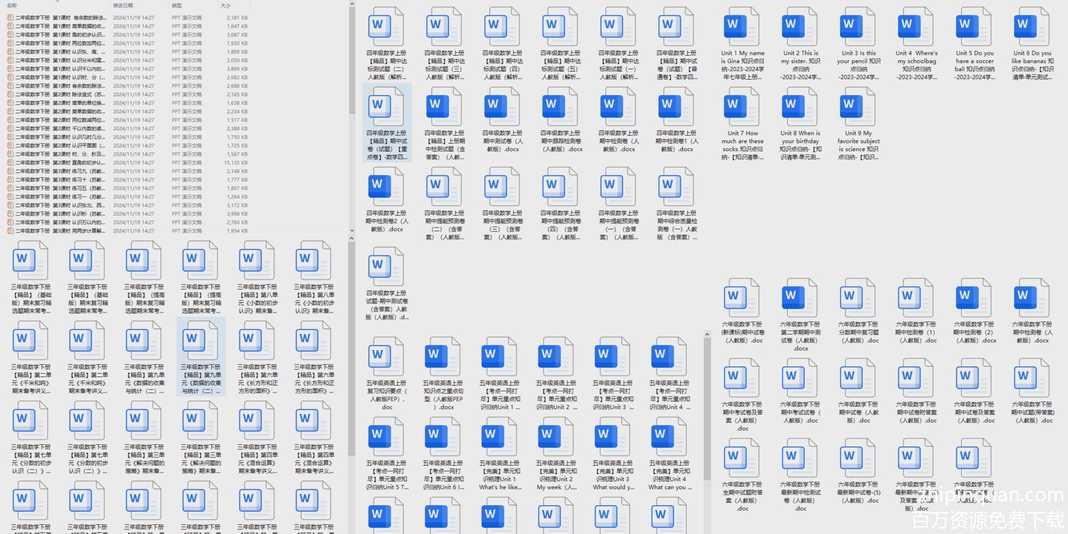Click PPT icon of the 3,087 KB row
The height and width of the screenshot is (534, 1068).
(x=10, y=35)
